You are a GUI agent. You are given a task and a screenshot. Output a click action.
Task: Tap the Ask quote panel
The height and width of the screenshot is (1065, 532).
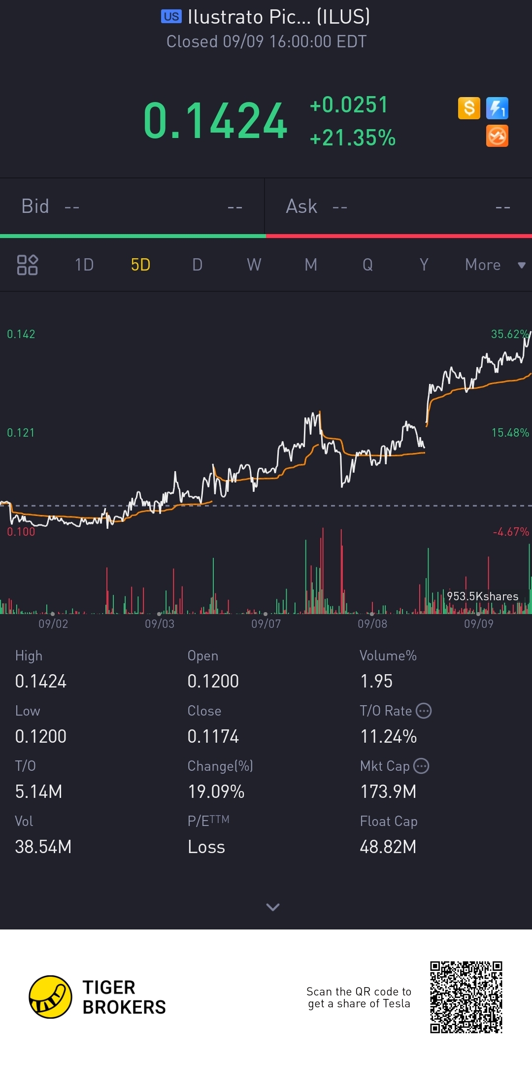click(x=399, y=206)
